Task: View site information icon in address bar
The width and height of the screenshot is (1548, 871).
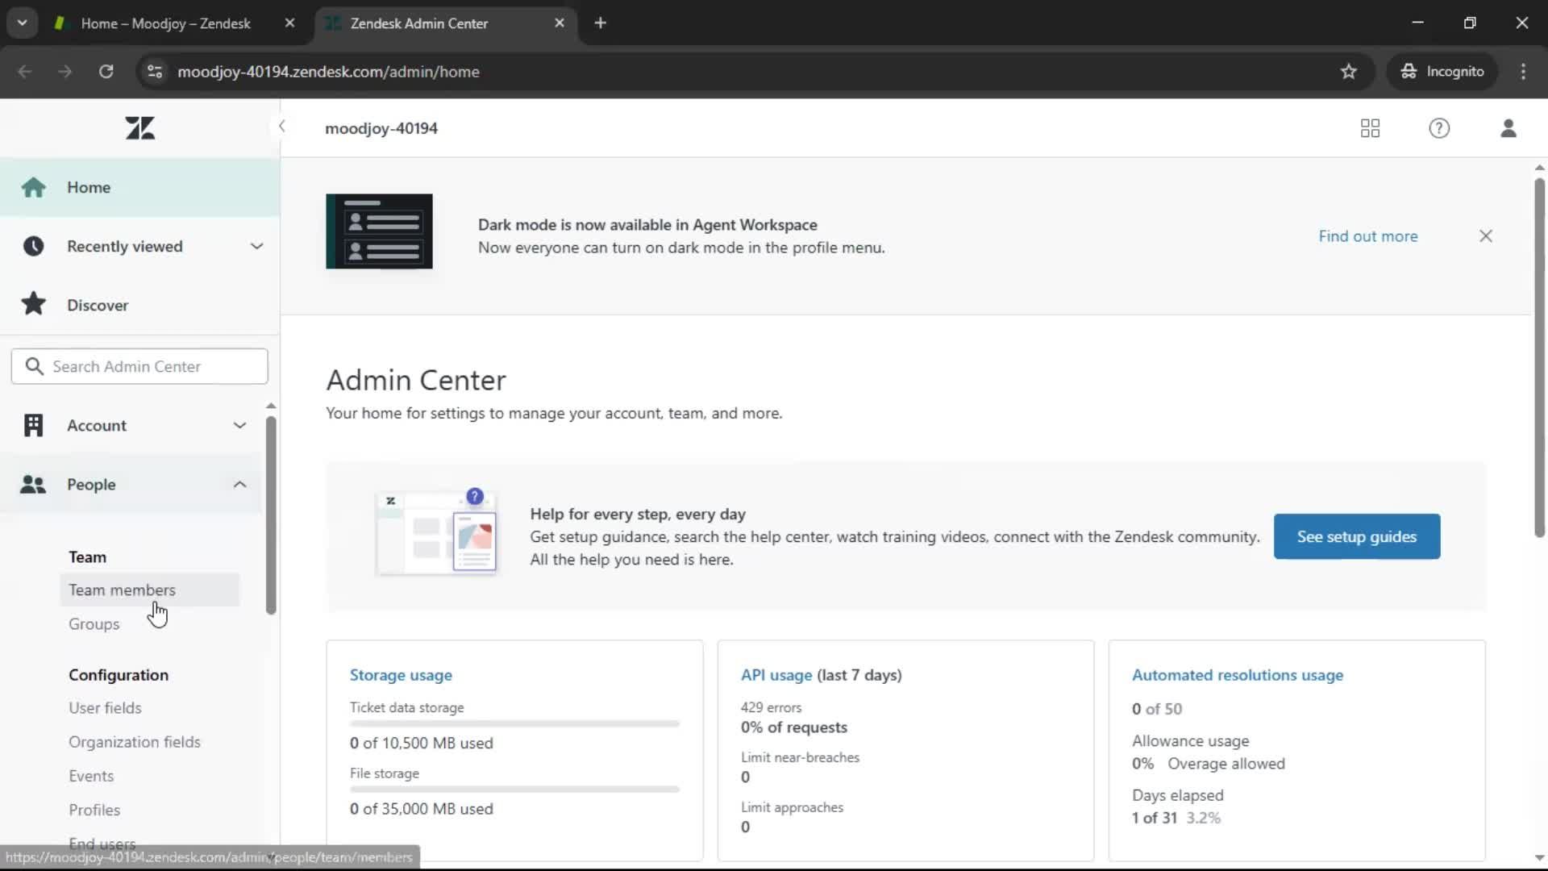Action: 155,71
